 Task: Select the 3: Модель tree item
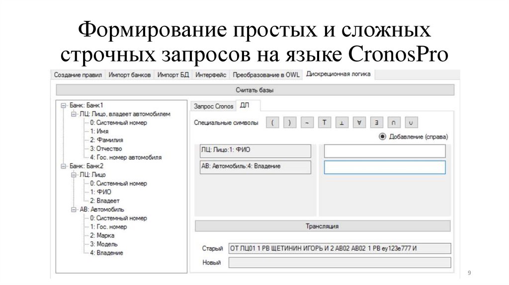pyautogui.click(x=104, y=244)
